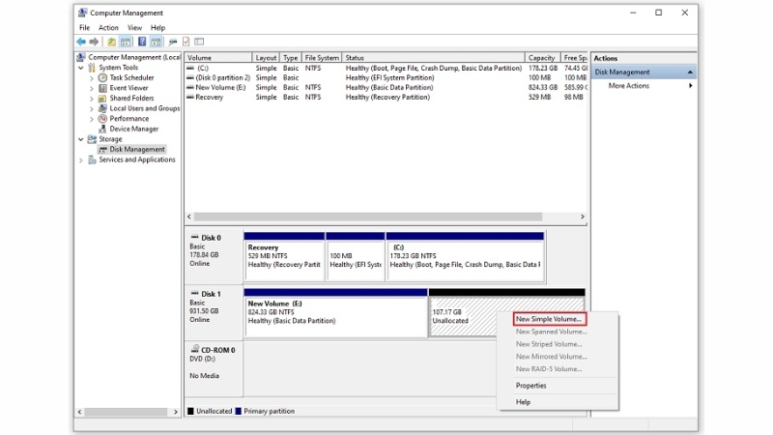The width and height of the screenshot is (773, 435).
Task: Click Properties in the context menu
Action: click(x=530, y=386)
